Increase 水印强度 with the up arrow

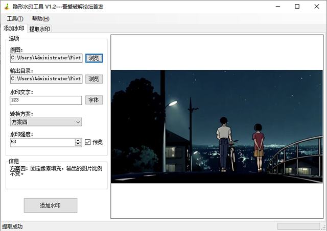pos(78,140)
